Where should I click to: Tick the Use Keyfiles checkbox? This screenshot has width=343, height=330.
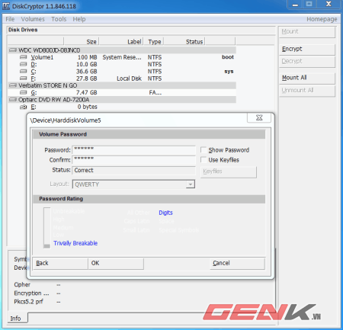pos(204,160)
